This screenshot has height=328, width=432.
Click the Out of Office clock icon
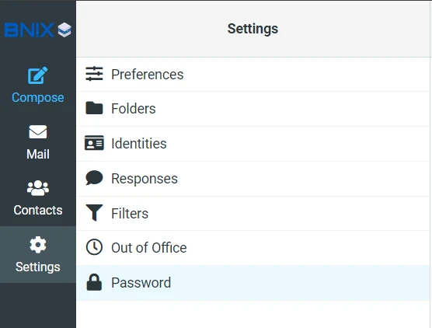point(94,247)
